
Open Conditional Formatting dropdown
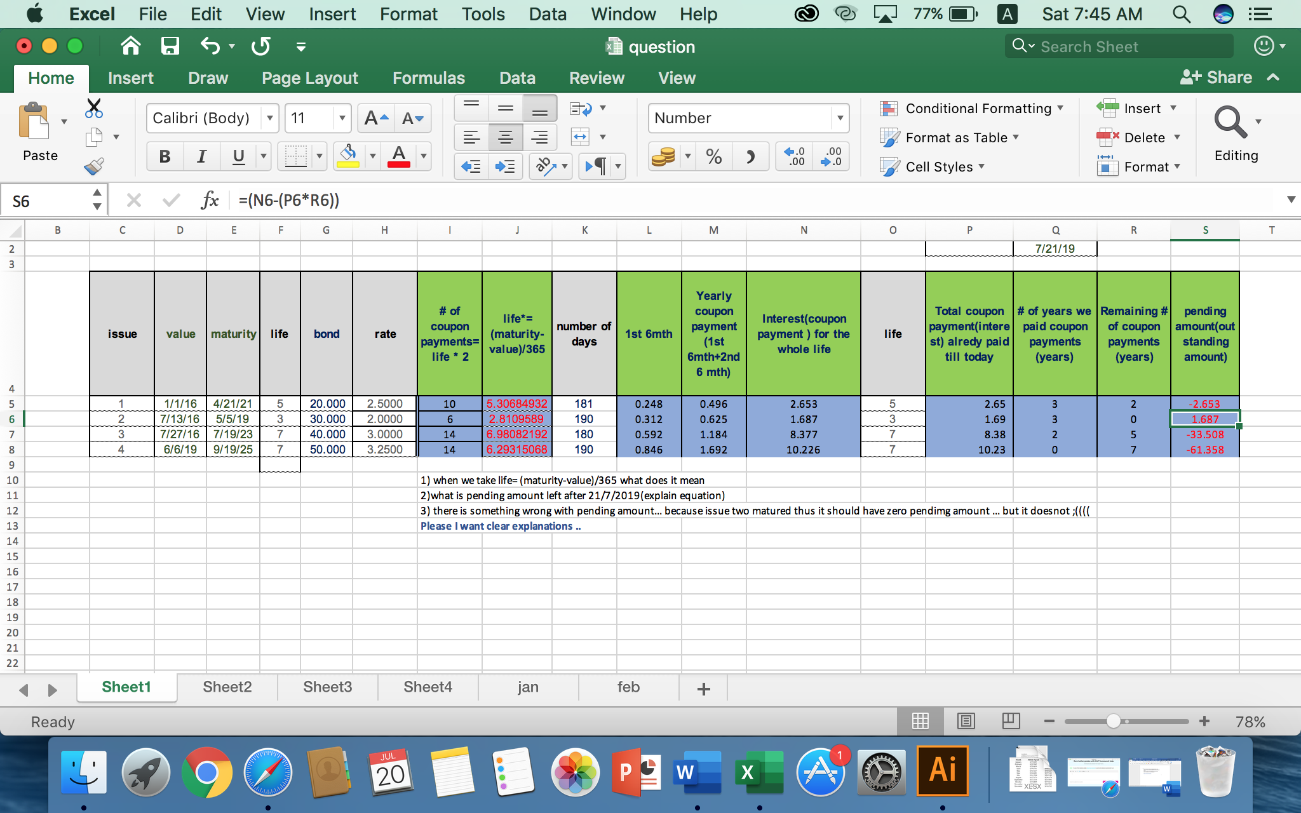click(x=978, y=109)
